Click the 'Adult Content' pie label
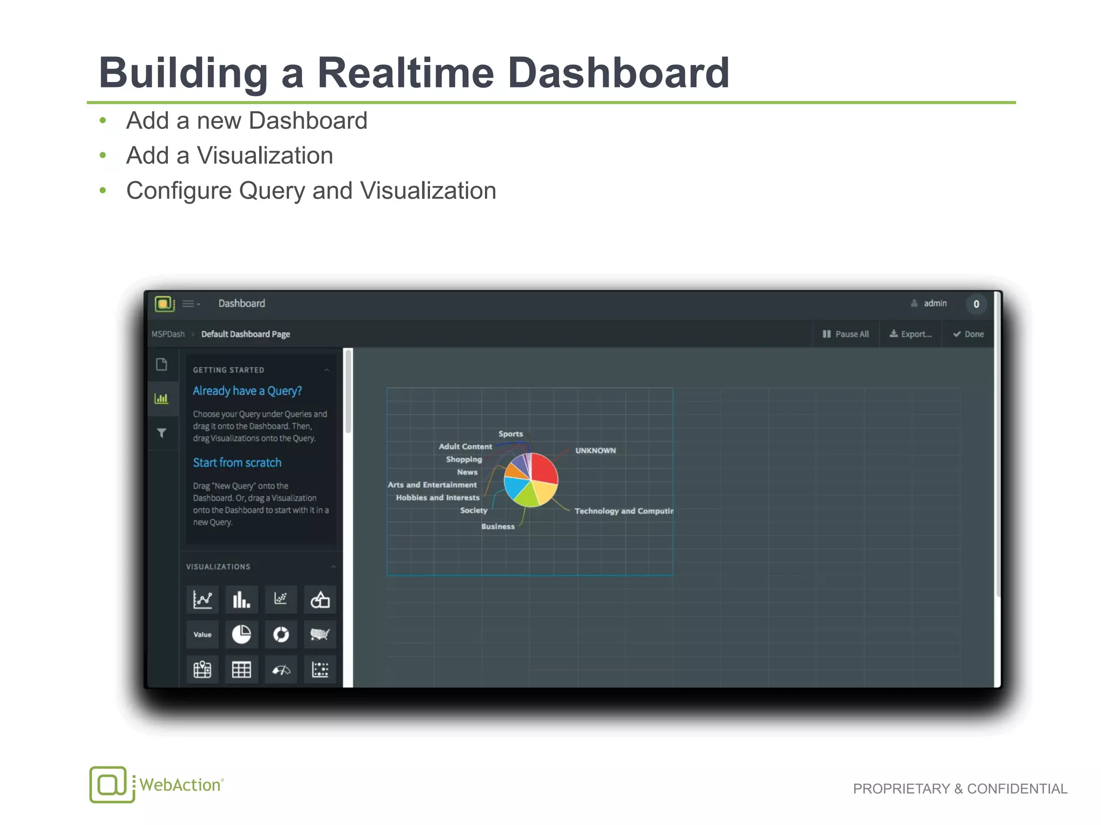Image resolution: width=1101 pixels, height=825 pixels. pos(465,447)
